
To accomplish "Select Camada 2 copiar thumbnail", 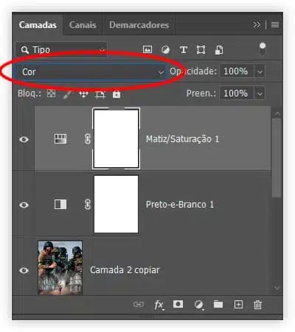I will point(60,268).
